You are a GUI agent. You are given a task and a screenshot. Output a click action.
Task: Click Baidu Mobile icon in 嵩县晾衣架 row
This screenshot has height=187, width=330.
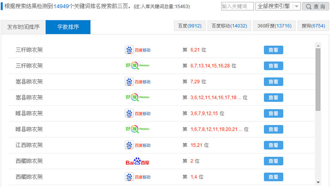(138, 82)
